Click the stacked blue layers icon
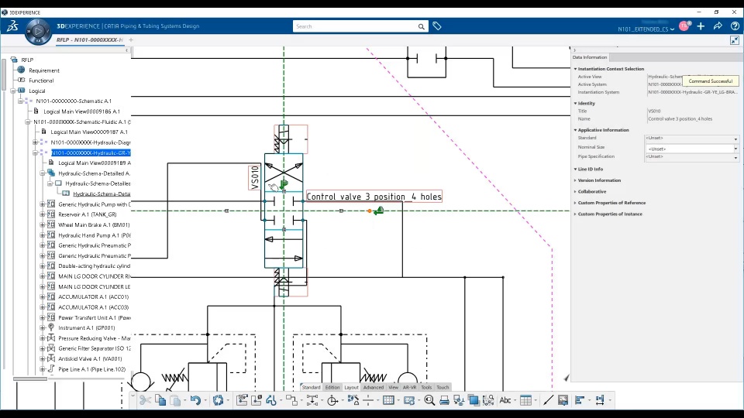The width and height of the screenshot is (744, 418). (473, 400)
